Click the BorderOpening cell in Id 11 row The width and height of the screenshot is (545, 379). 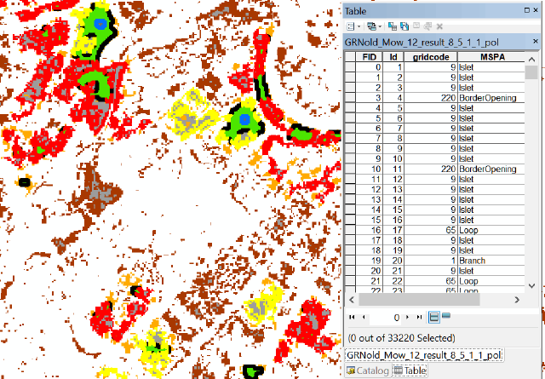(x=491, y=169)
